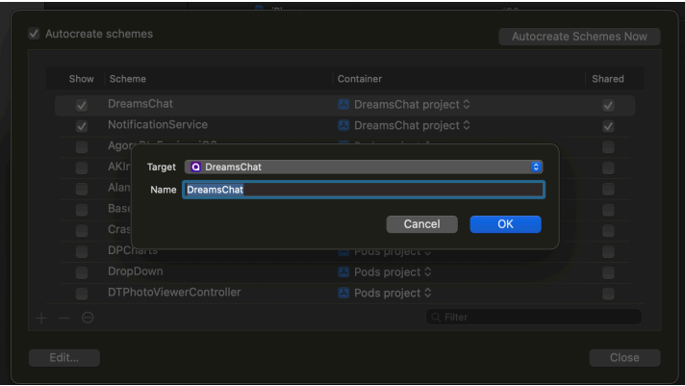Click the DreamsChat target app icon

coord(195,167)
